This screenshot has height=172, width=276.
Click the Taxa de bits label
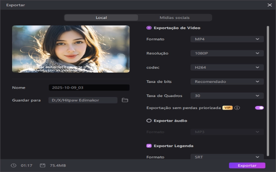tap(159, 82)
